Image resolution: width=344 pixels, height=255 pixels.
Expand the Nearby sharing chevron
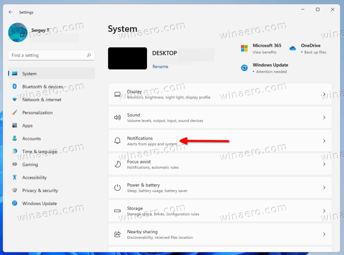324,234
